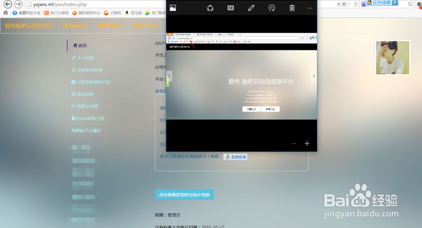Image resolution: width=422 pixels, height=228 pixels.
Task: Click the 点击查看签到状态统计信息 button
Action: [184, 195]
